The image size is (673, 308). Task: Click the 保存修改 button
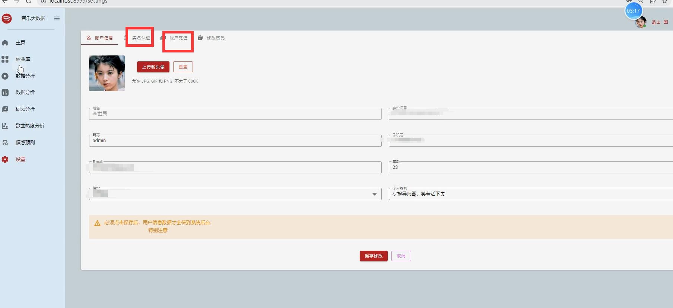click(x=374, y=256)
